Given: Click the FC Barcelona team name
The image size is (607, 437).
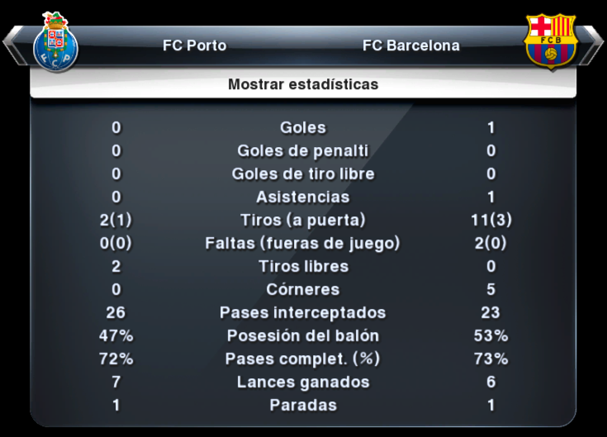Looking at the screenshot, I should (411, 45).
